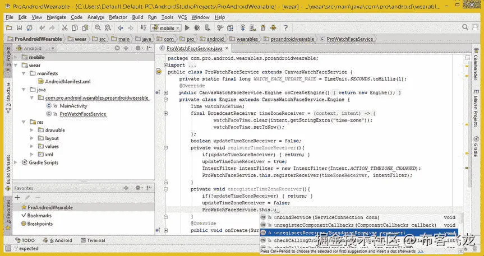Open the Maven Projects side panel
The image size is (484, 256).
476,108
